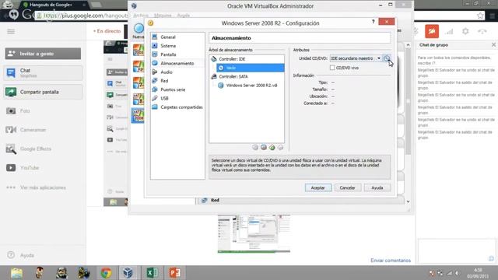This screenshot has width=498, height=280.
Task: Click Invitar a gente button
Action: click(43, 54)
